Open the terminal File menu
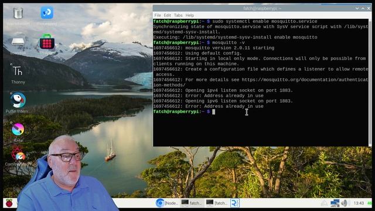This screenshot has height=211, width=375. [158, 15]
